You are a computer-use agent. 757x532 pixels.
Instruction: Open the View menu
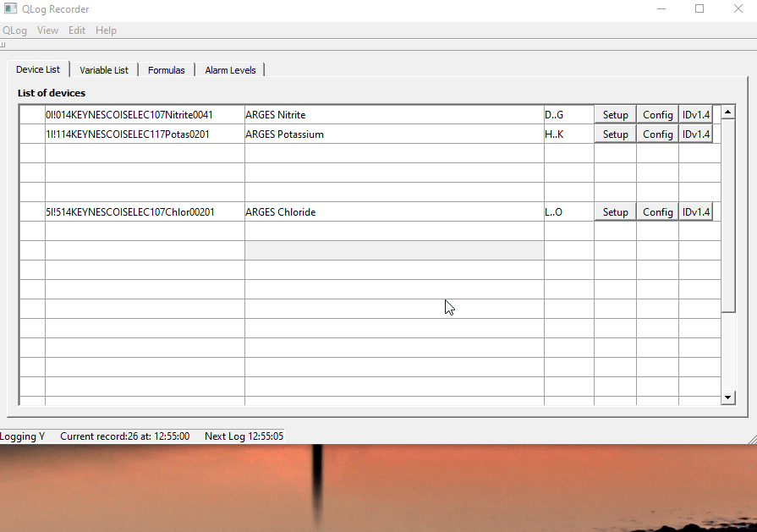click(47, 30)
